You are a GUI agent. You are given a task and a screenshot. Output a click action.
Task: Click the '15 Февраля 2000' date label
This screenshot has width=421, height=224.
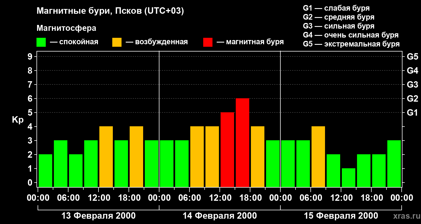tap(341, 216)
